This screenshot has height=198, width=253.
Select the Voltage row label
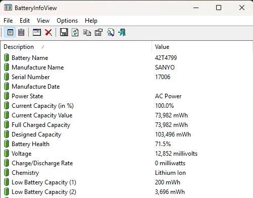click(22, 154)
